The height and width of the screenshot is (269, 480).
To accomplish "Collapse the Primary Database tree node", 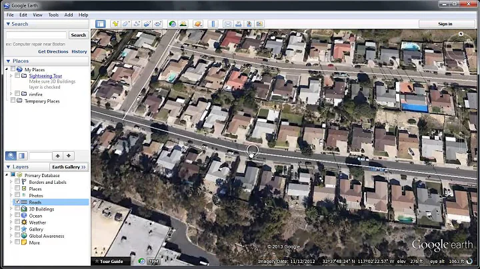I will pos(7,175).
